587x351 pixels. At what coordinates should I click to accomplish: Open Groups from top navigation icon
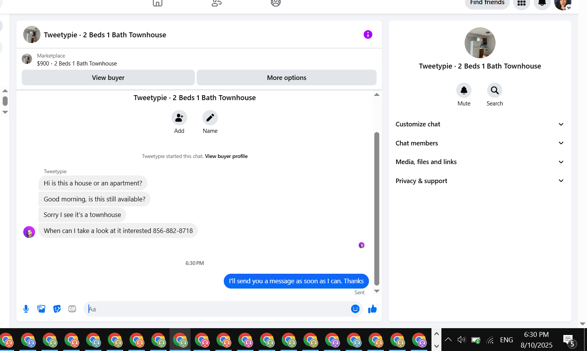pyautogui.click(x=276, y=3)
